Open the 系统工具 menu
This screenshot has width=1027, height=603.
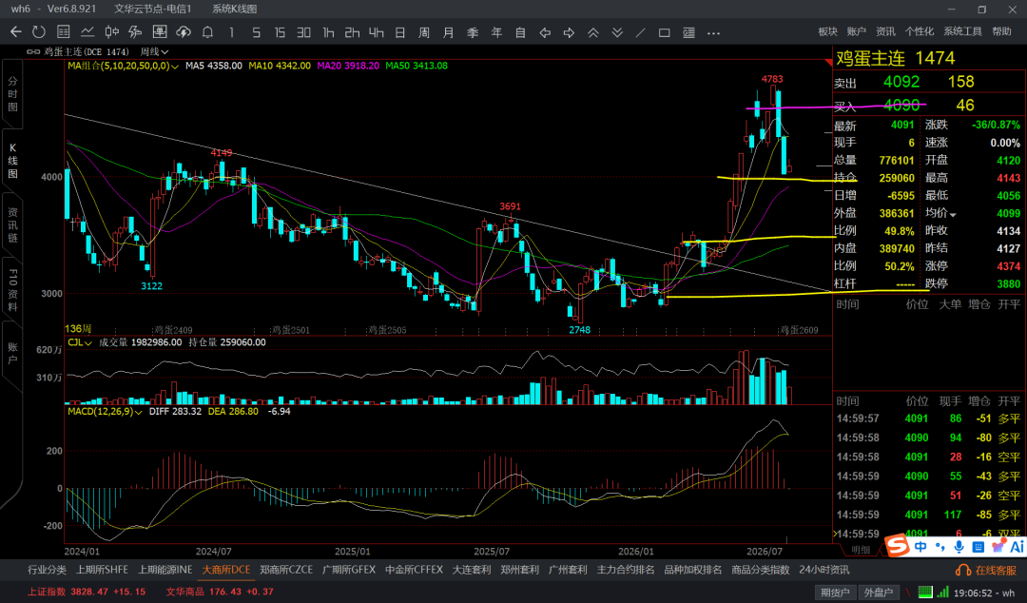tap(962, 31)
